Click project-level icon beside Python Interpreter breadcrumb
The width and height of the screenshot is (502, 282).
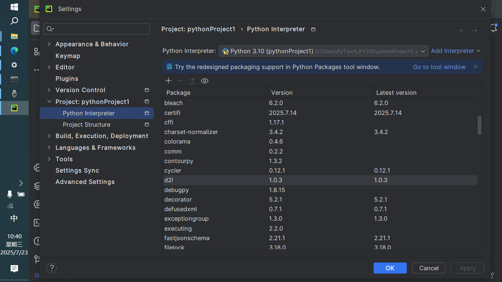coord(313,29)
